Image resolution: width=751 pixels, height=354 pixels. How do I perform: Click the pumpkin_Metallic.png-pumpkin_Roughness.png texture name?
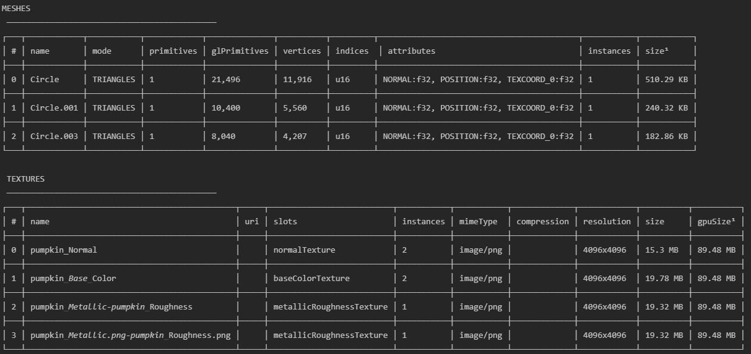tap(130, 335)
